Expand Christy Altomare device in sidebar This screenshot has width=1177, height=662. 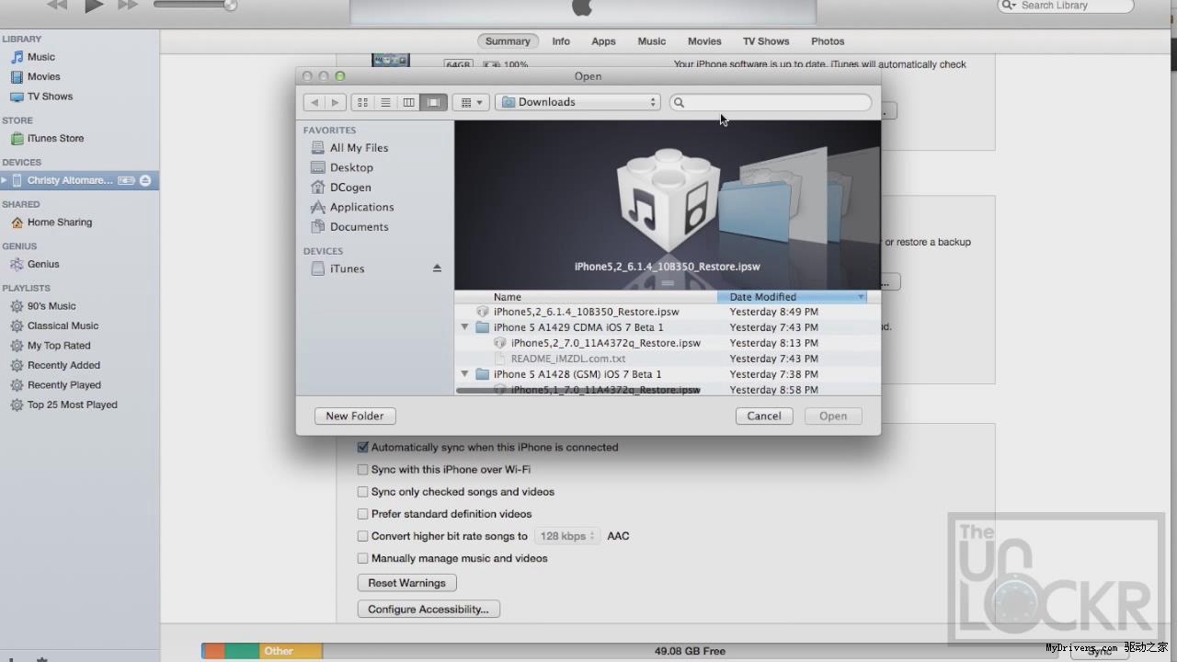pos(5,180)
